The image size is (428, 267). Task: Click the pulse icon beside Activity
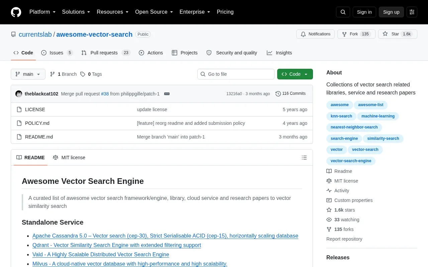tap(329, 191)
